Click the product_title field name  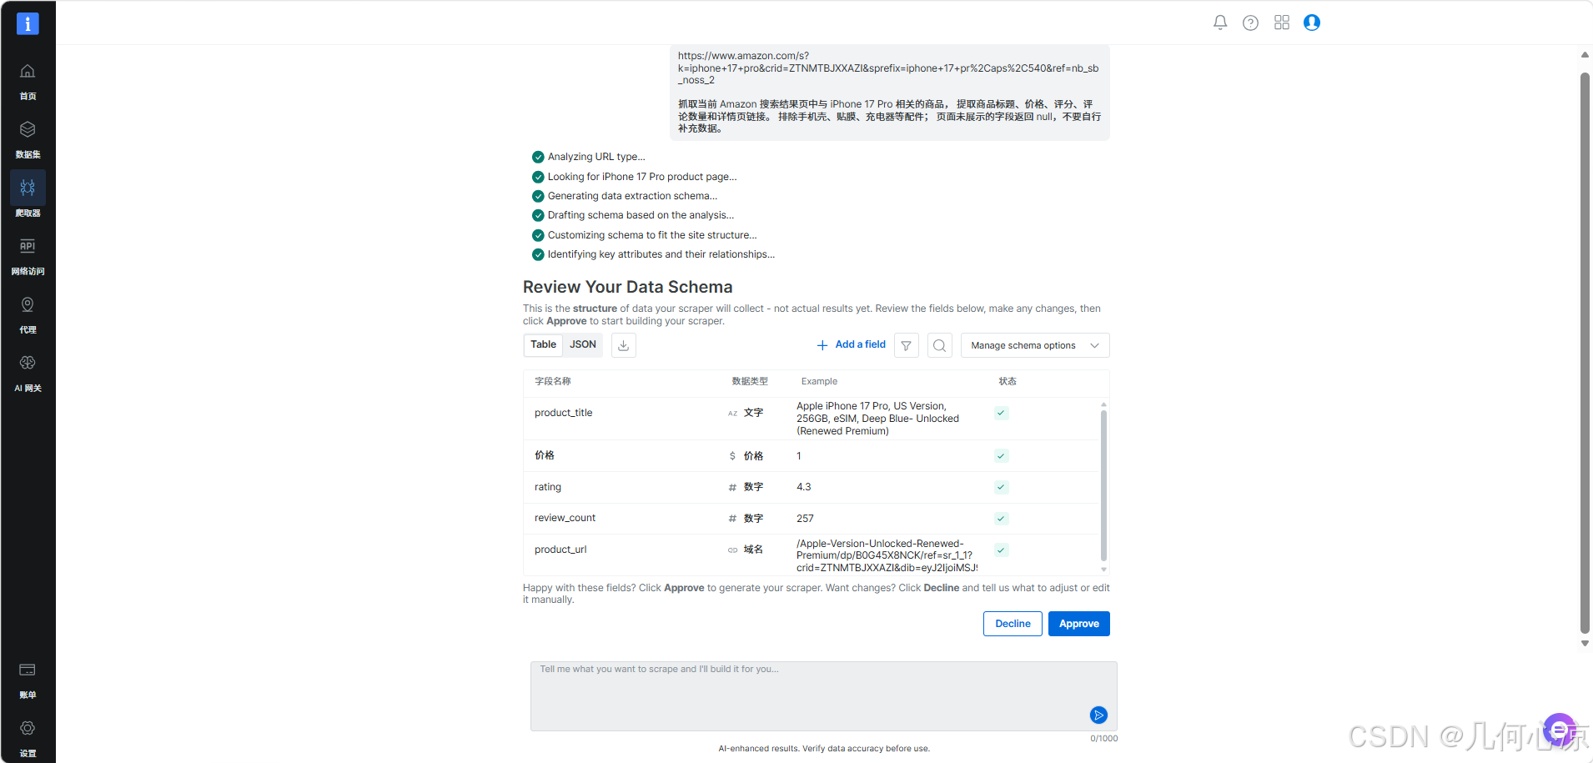564,413
